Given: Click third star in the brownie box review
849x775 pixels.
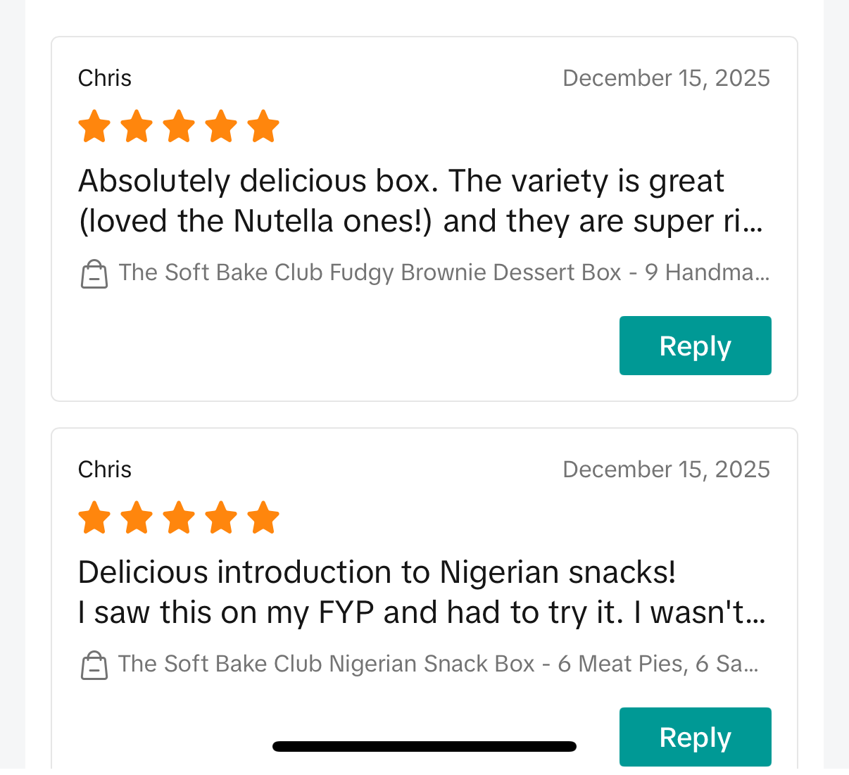Looking at the screenshot, I should [179, 127].
